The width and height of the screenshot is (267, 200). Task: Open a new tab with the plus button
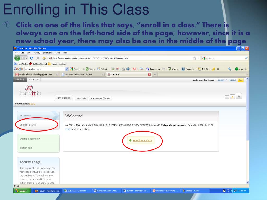(155, 74)
